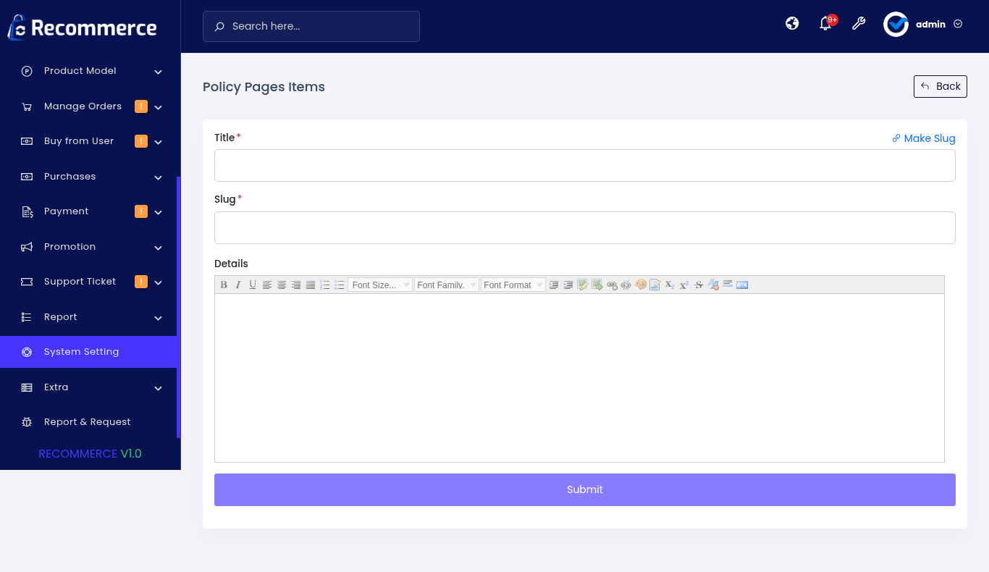Open the Font Size dropdown
The width and height of the screenshot is (989, 572).
[380, 285]
